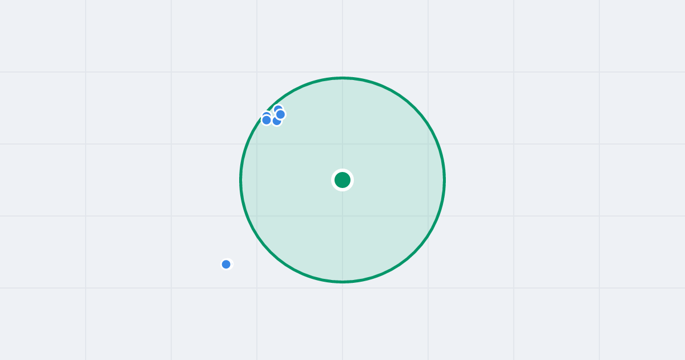Click the lone blue dot outside the circle

pyautogui.click(x=226, y=264)
